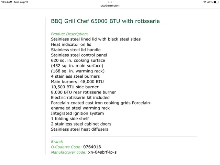This screenshot has width=220, height=165.
Task: Click the Main burners: 48,000 BTU line
Action: [x=77, y=81]
